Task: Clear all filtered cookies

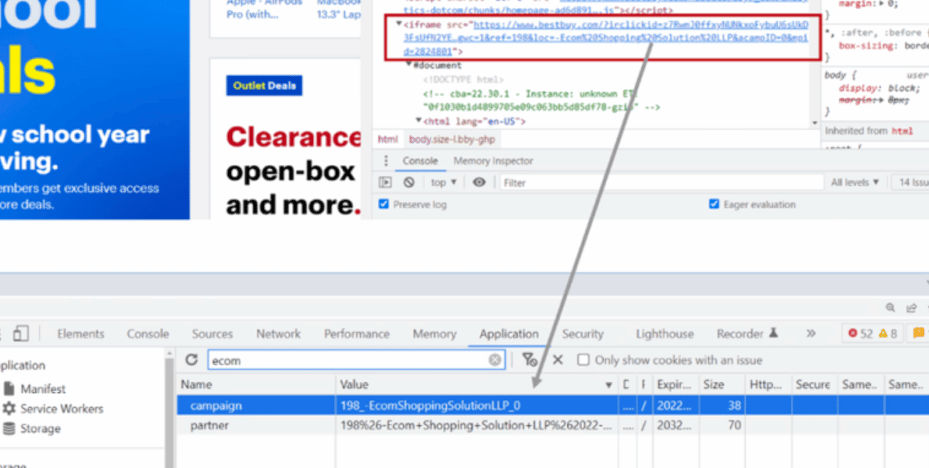Action: (x=529, y=360)
